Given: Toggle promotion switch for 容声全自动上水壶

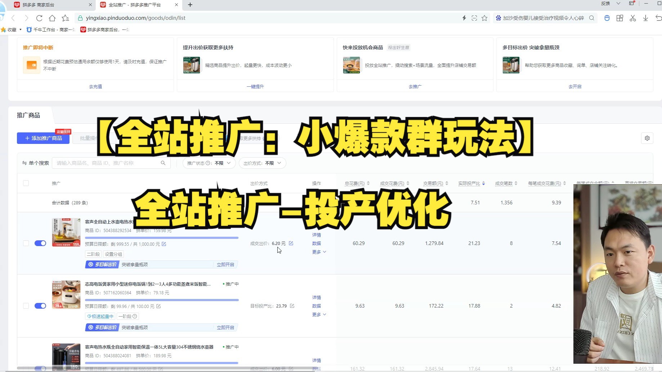Looking at the screenshot, I should click(40, 243).
